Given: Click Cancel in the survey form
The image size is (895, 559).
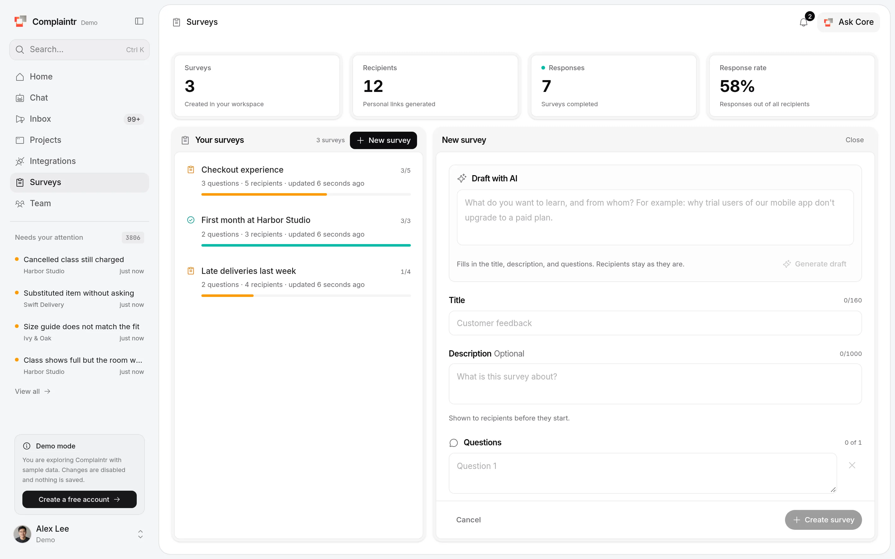Looking at the screenshot, I should click(468, 520).
